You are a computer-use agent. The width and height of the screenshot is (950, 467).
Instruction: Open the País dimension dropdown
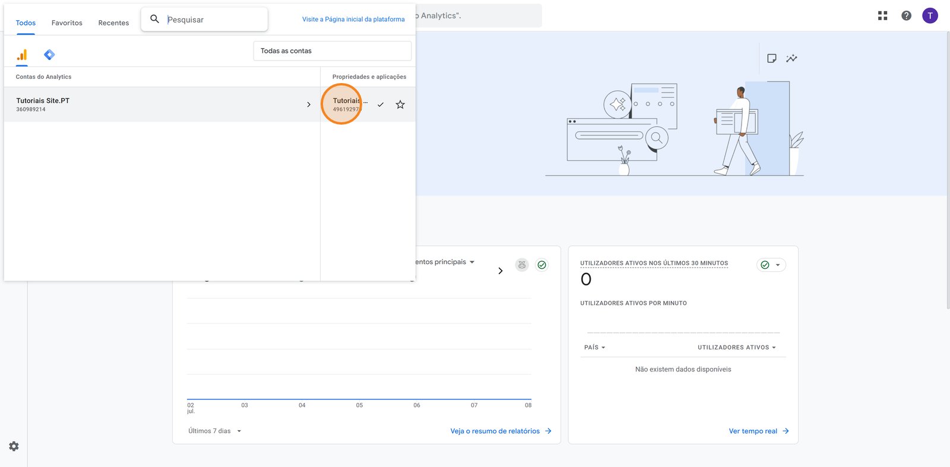[594, 348]
